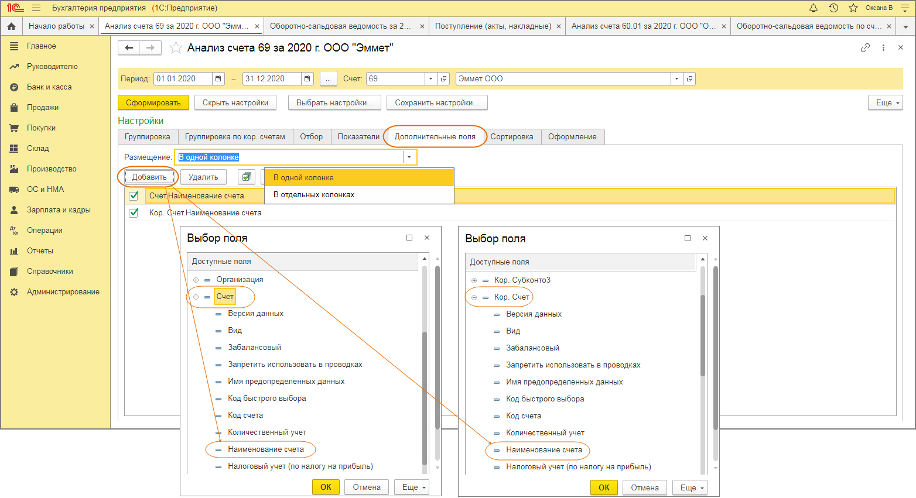The image size is (916, 498).
Task: Click Добавить button
Action: (x=149, y=177)
